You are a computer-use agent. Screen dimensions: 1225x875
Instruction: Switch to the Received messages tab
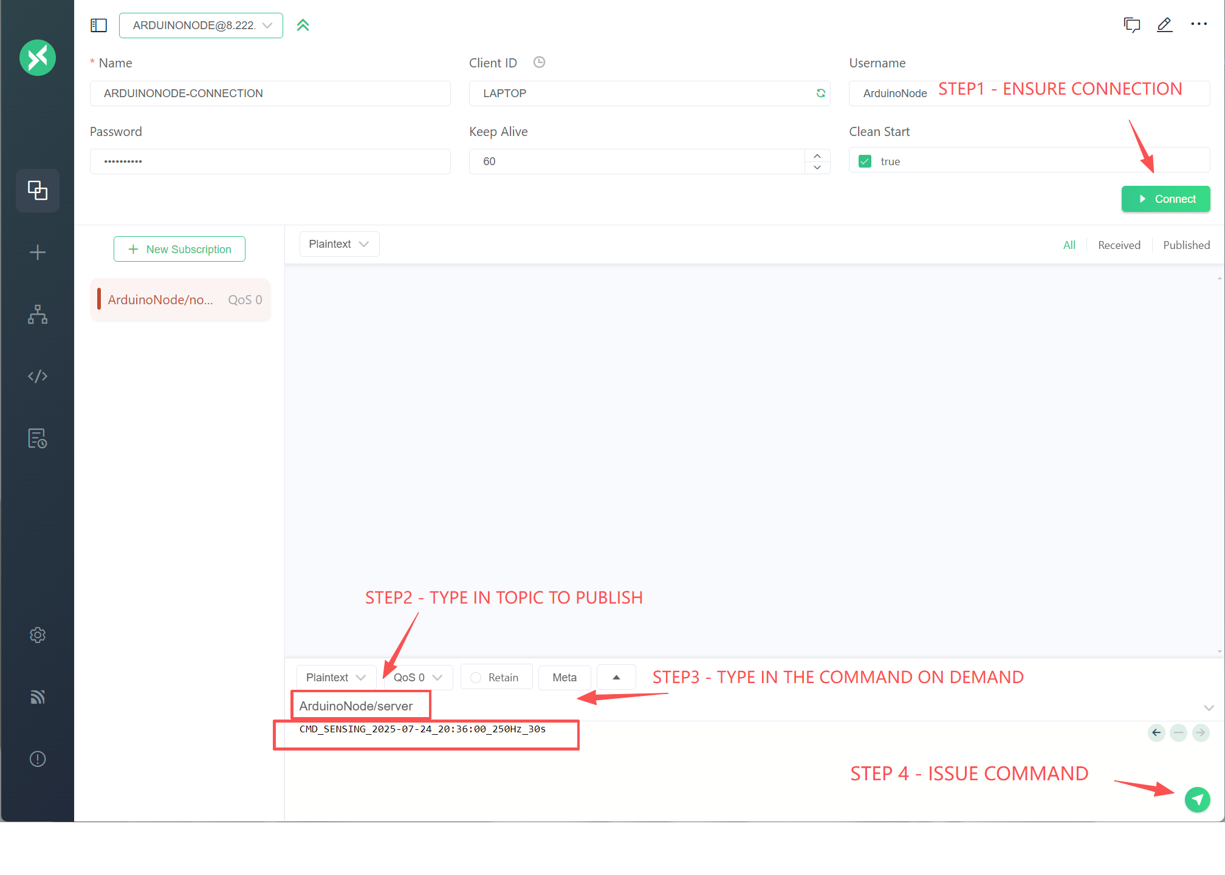pyautogui.click(x=1119, y=245)
